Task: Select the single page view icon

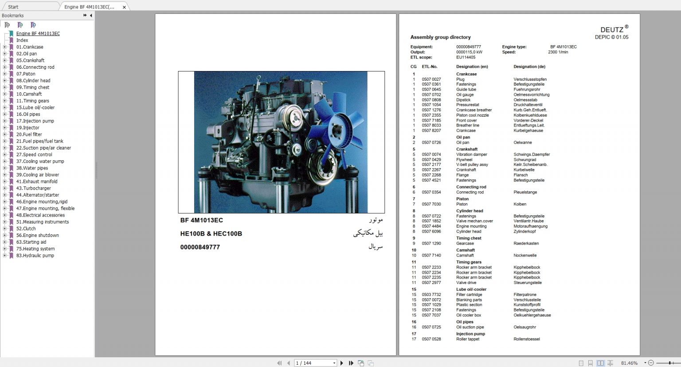Action: [581, 363]
